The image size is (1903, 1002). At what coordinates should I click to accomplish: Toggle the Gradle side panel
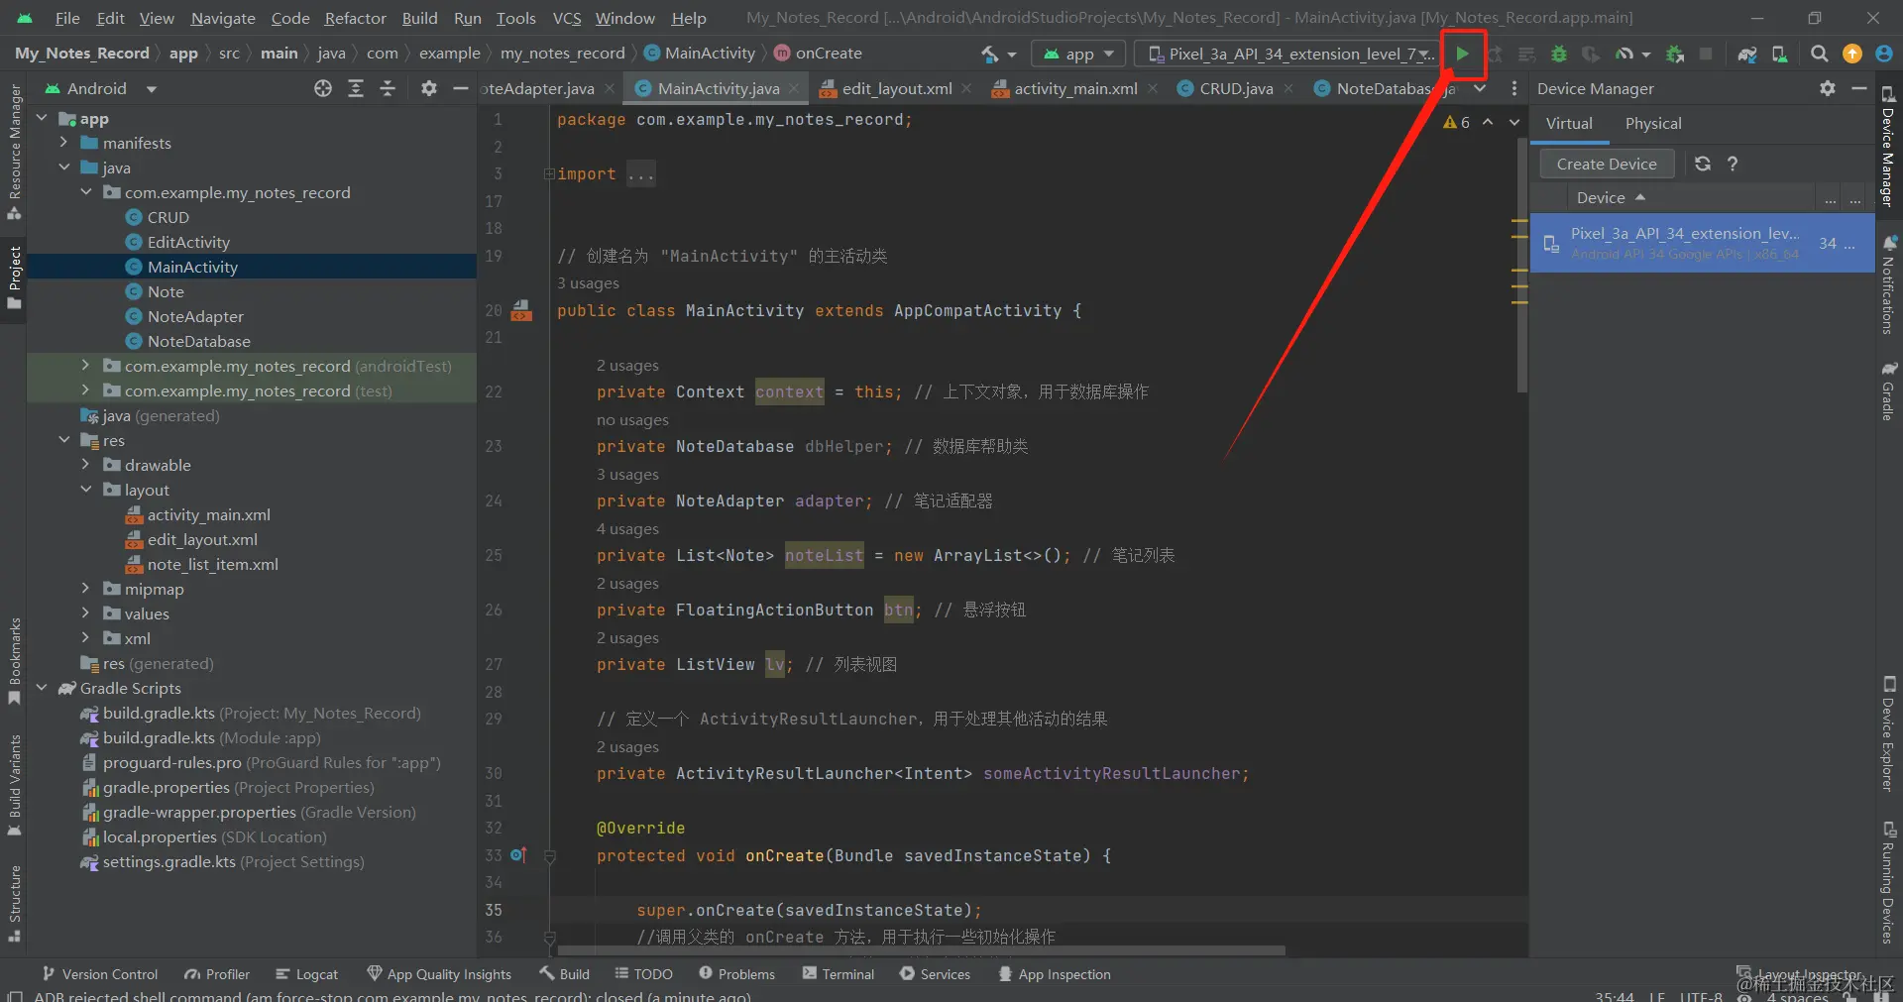coord(1889,391)
